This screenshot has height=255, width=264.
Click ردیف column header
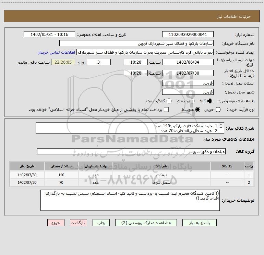(x=249, y=166)
